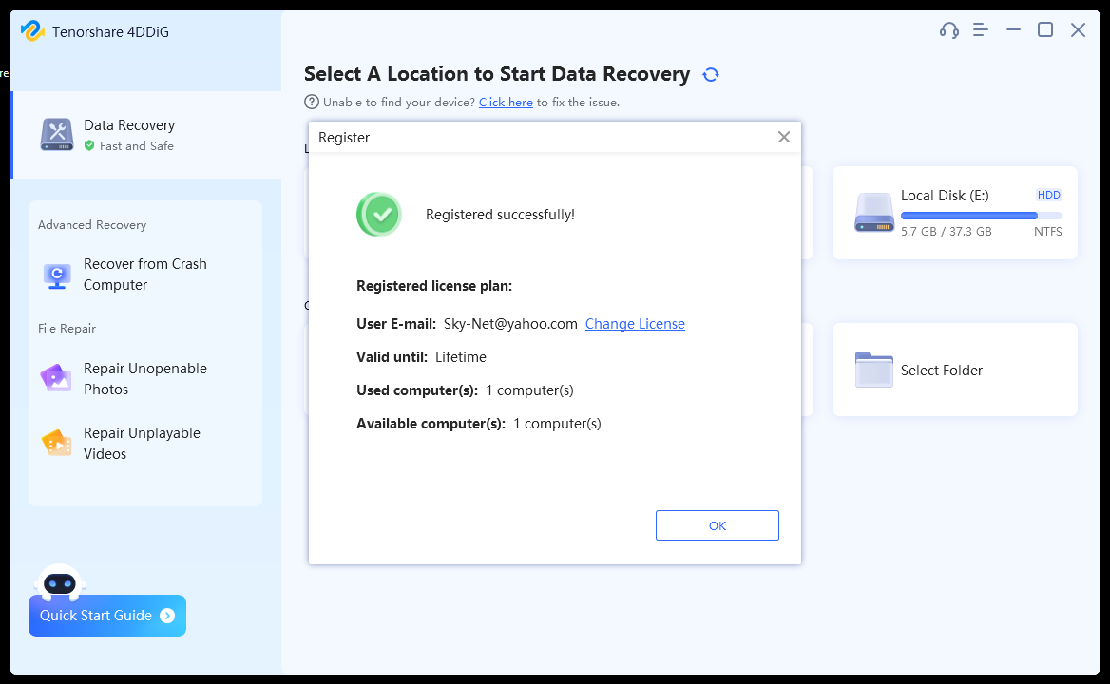Open Recover from Crash Computer
This screenshot has height=684, width=1110.
click(145, 275)
